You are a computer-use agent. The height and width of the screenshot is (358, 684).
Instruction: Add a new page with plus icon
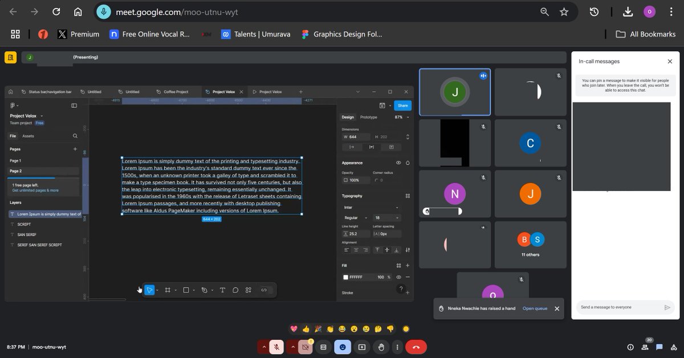click(75, 149)
